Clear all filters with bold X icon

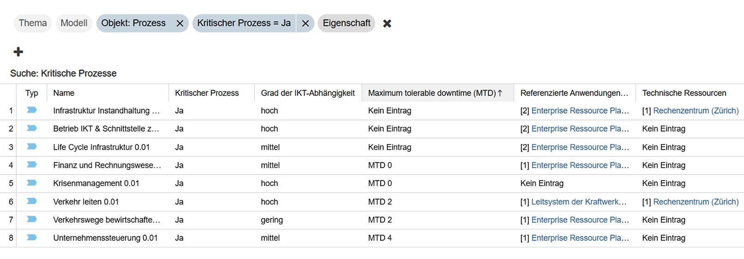point(387,23)
